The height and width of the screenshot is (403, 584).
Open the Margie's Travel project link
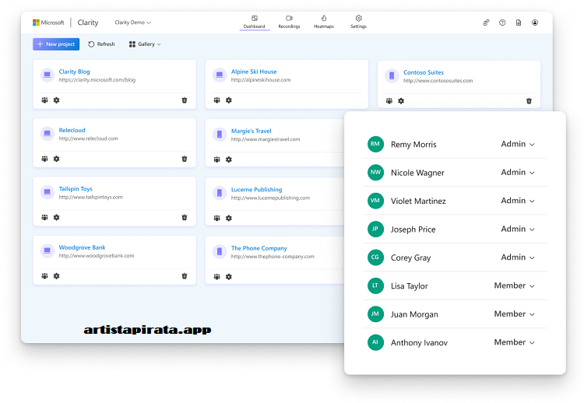point(251,131)
